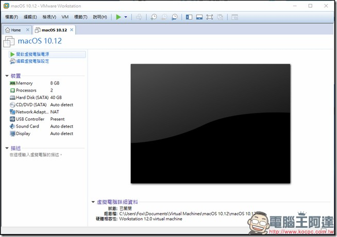Viewport: 337px width, 237px height.
Task: Click the Network Adapter icon
Action: 12,112
